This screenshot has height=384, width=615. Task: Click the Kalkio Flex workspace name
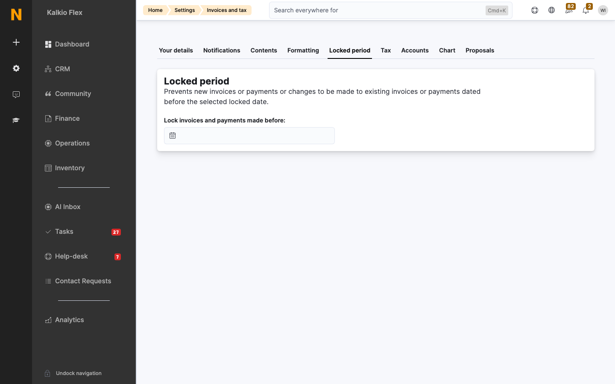tap(64, 13)
